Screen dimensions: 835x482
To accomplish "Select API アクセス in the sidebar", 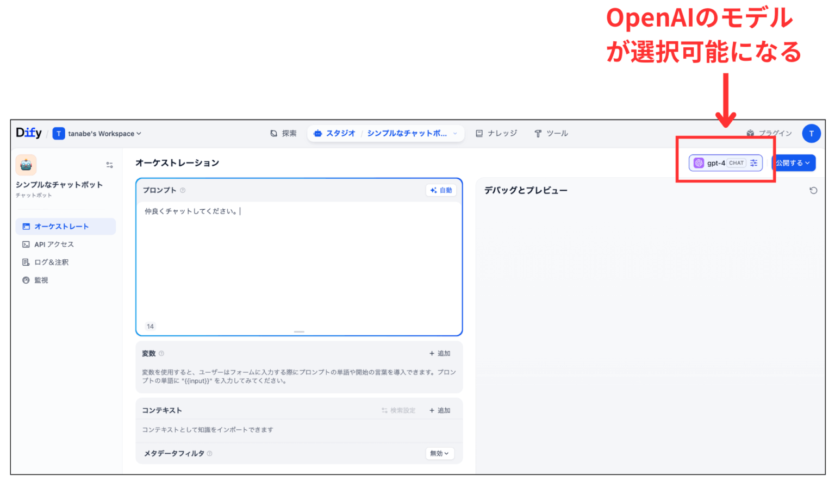I will [54, 244].
